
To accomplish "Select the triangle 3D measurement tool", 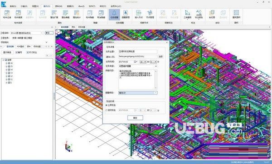I will coord(187,14).
